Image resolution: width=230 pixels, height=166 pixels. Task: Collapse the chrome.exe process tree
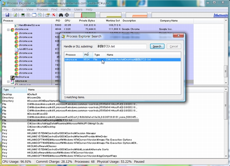pyautogui.click(x=9, y=30)
